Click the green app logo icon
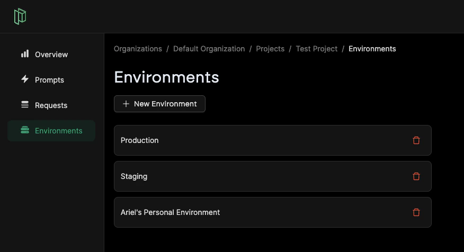464x252 pixels. 20,16
